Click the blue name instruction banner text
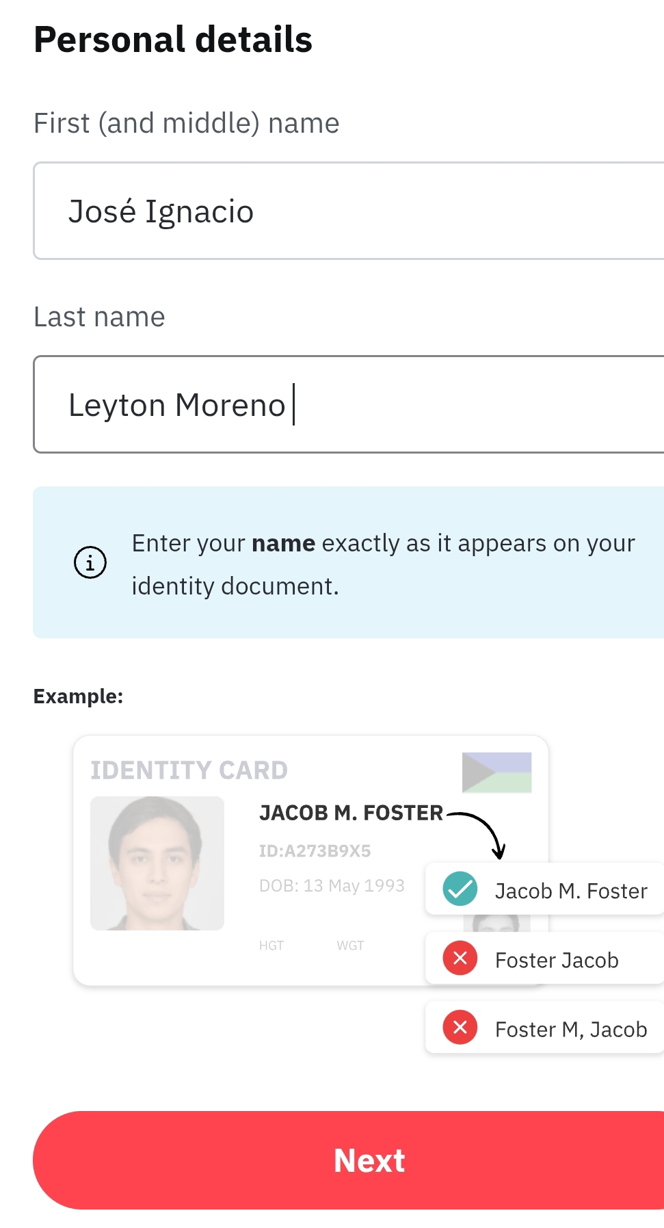Viewport: 664px width, 1228px height. [x=383, y=564]
